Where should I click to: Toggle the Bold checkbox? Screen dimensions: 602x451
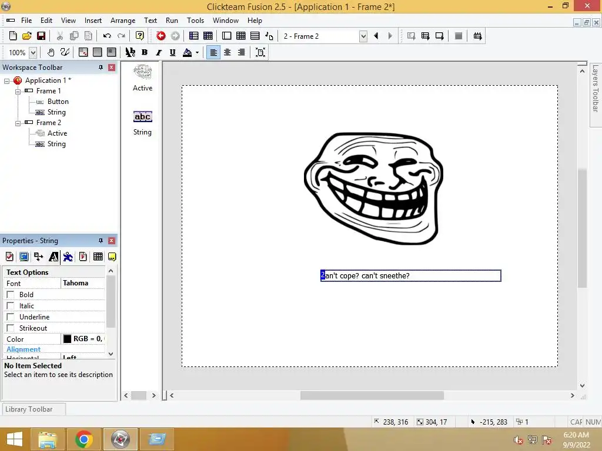pyautogui.click(x=11, y=295)
